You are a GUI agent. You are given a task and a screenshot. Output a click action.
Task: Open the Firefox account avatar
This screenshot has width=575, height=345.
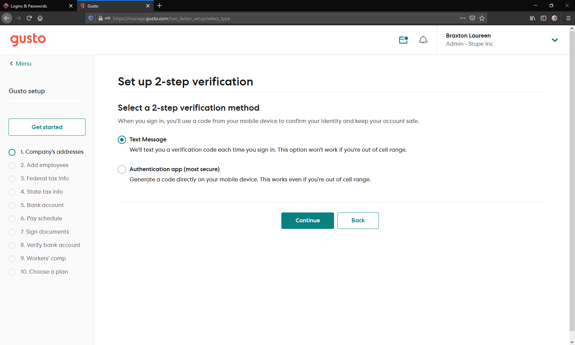tap(554, 18)
